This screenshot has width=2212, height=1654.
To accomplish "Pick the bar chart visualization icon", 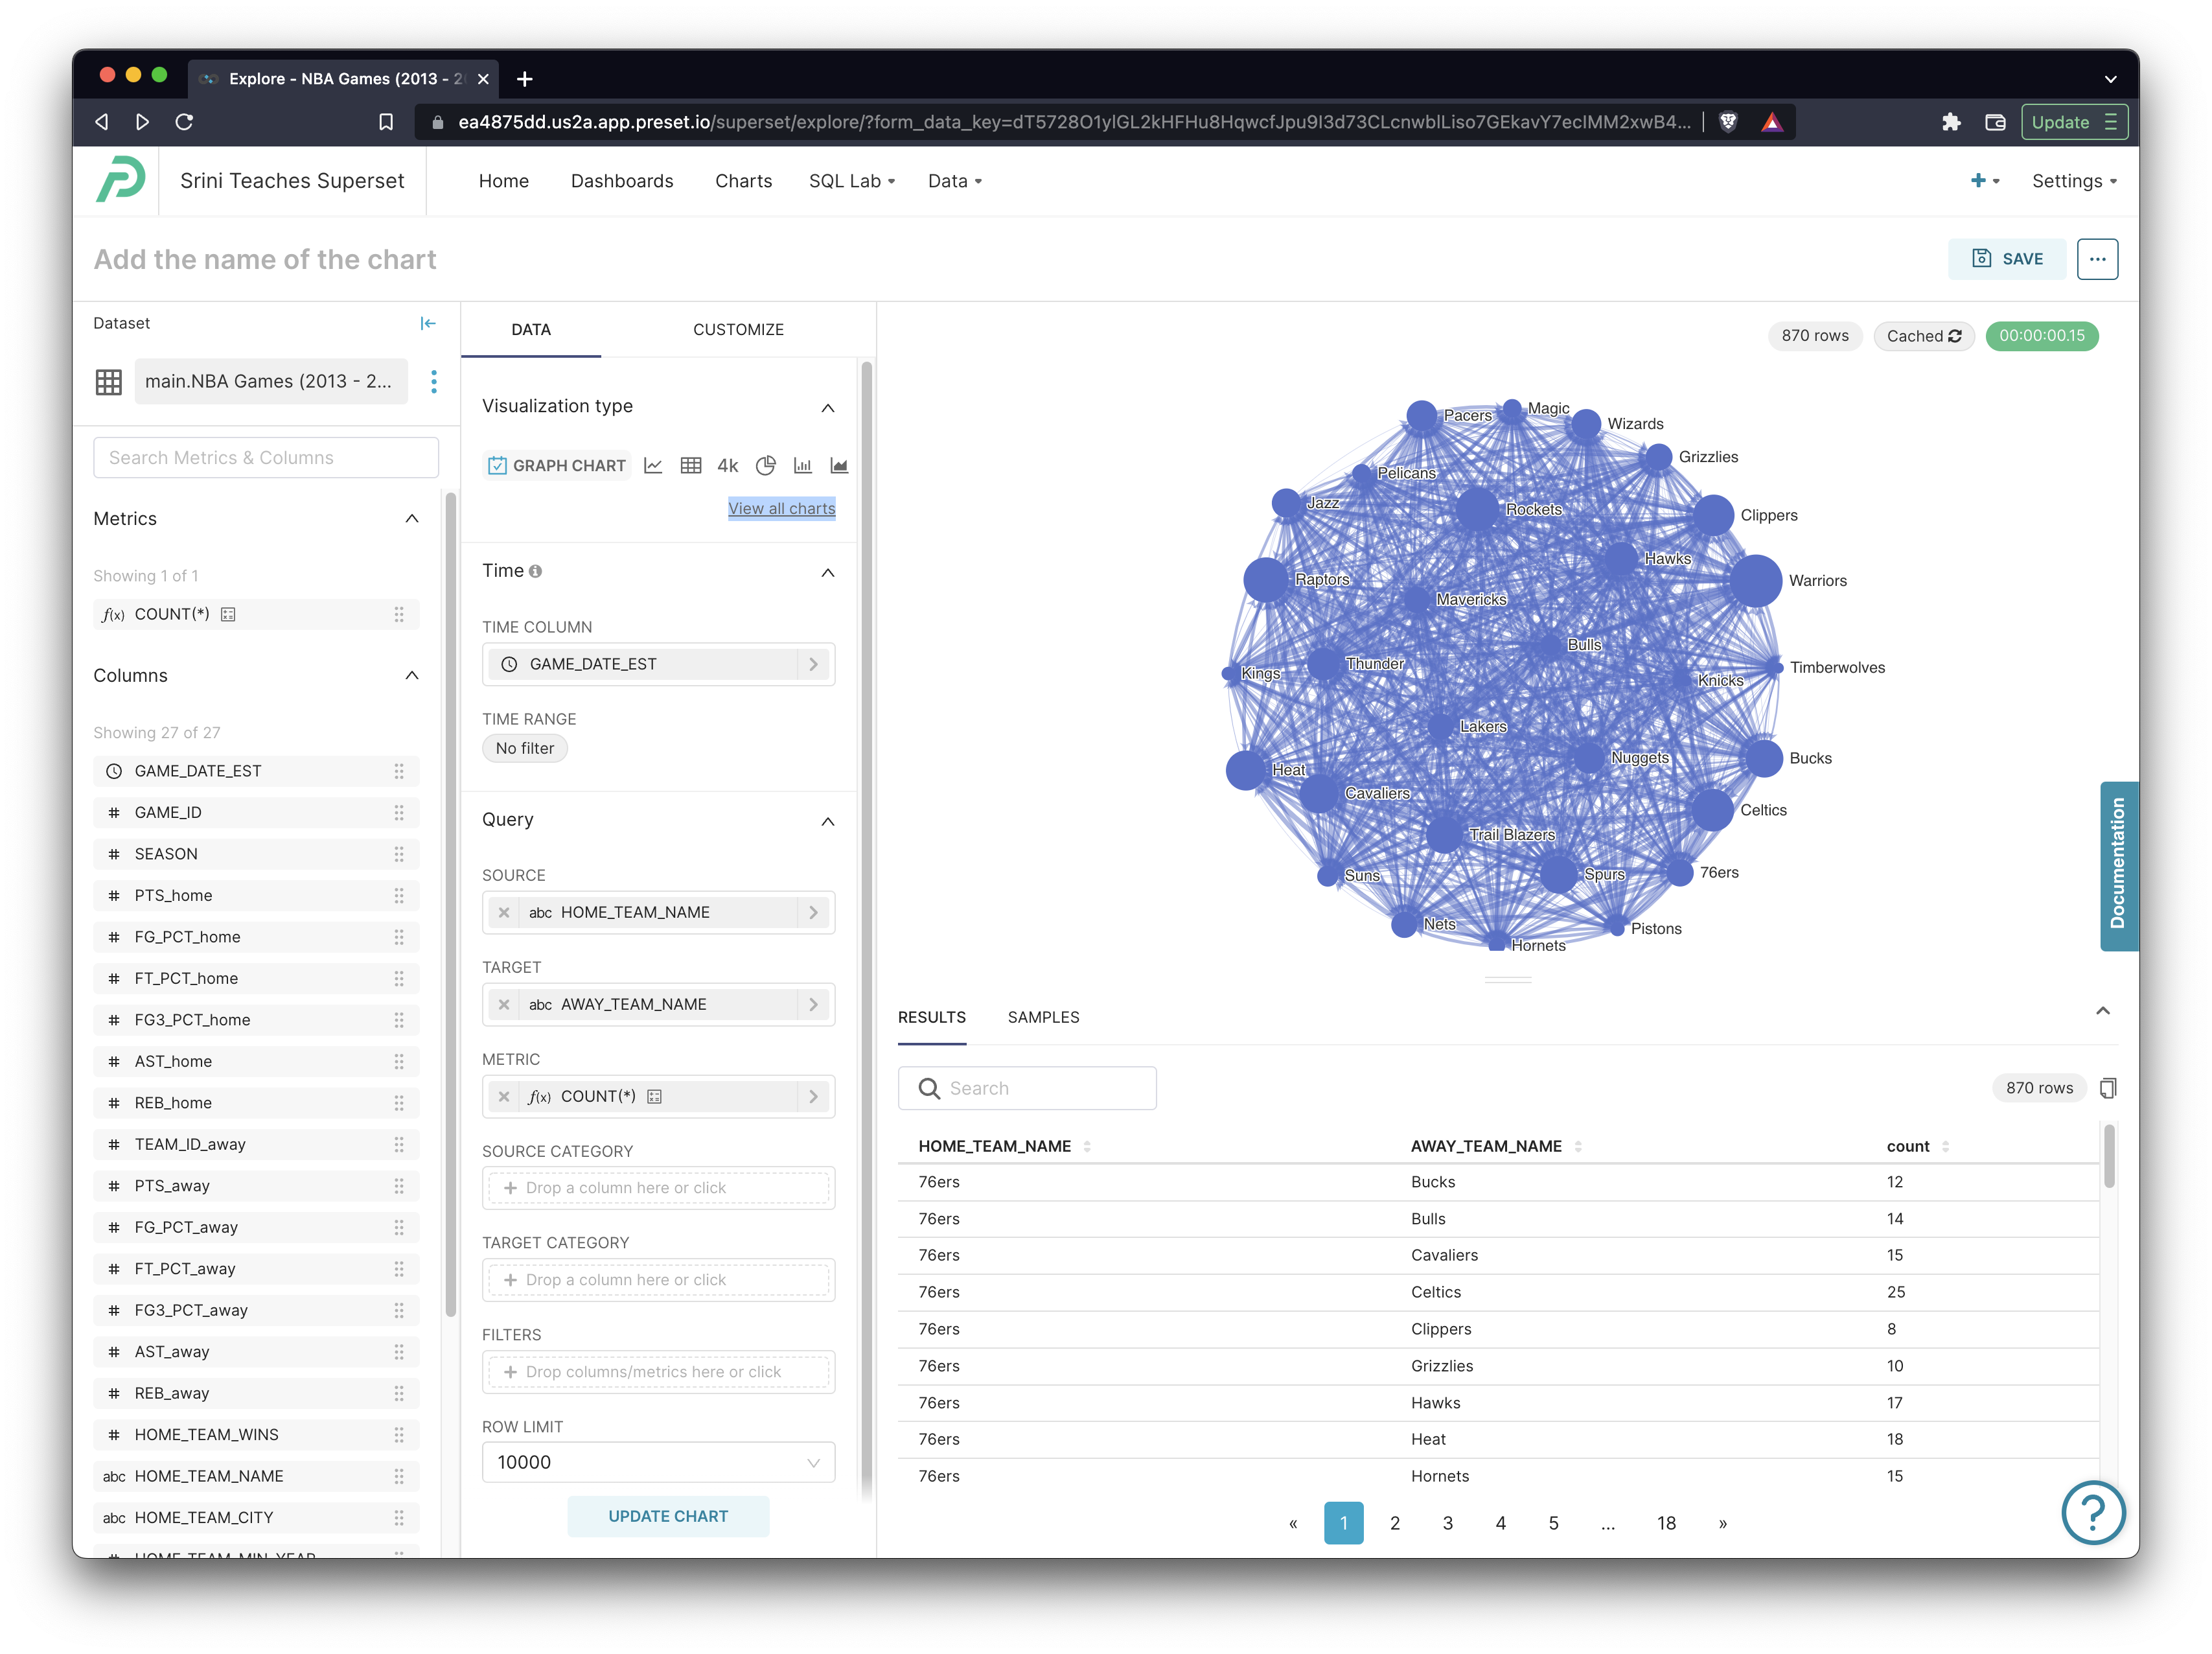I will pyautogui.click(x=802, y=465).
